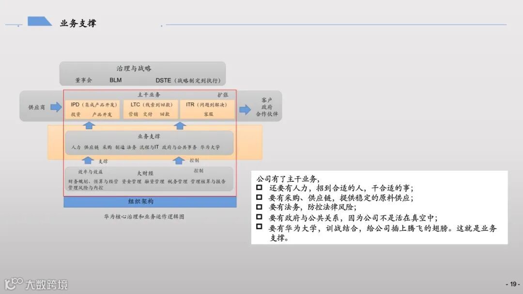Click DSTE（战略制定到执行）text
Image resolution: width=523 pixels, height=294 pixels.
tap(188, 81)
